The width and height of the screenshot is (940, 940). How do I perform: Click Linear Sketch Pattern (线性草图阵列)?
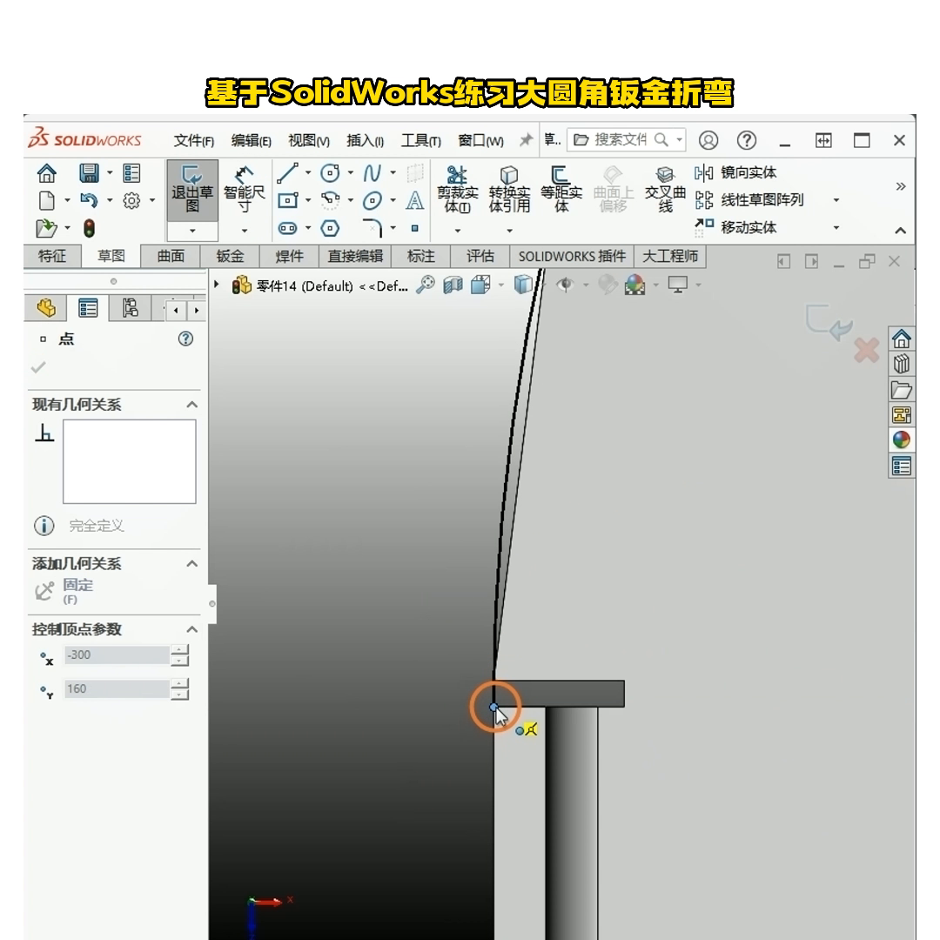pos(749,199)
